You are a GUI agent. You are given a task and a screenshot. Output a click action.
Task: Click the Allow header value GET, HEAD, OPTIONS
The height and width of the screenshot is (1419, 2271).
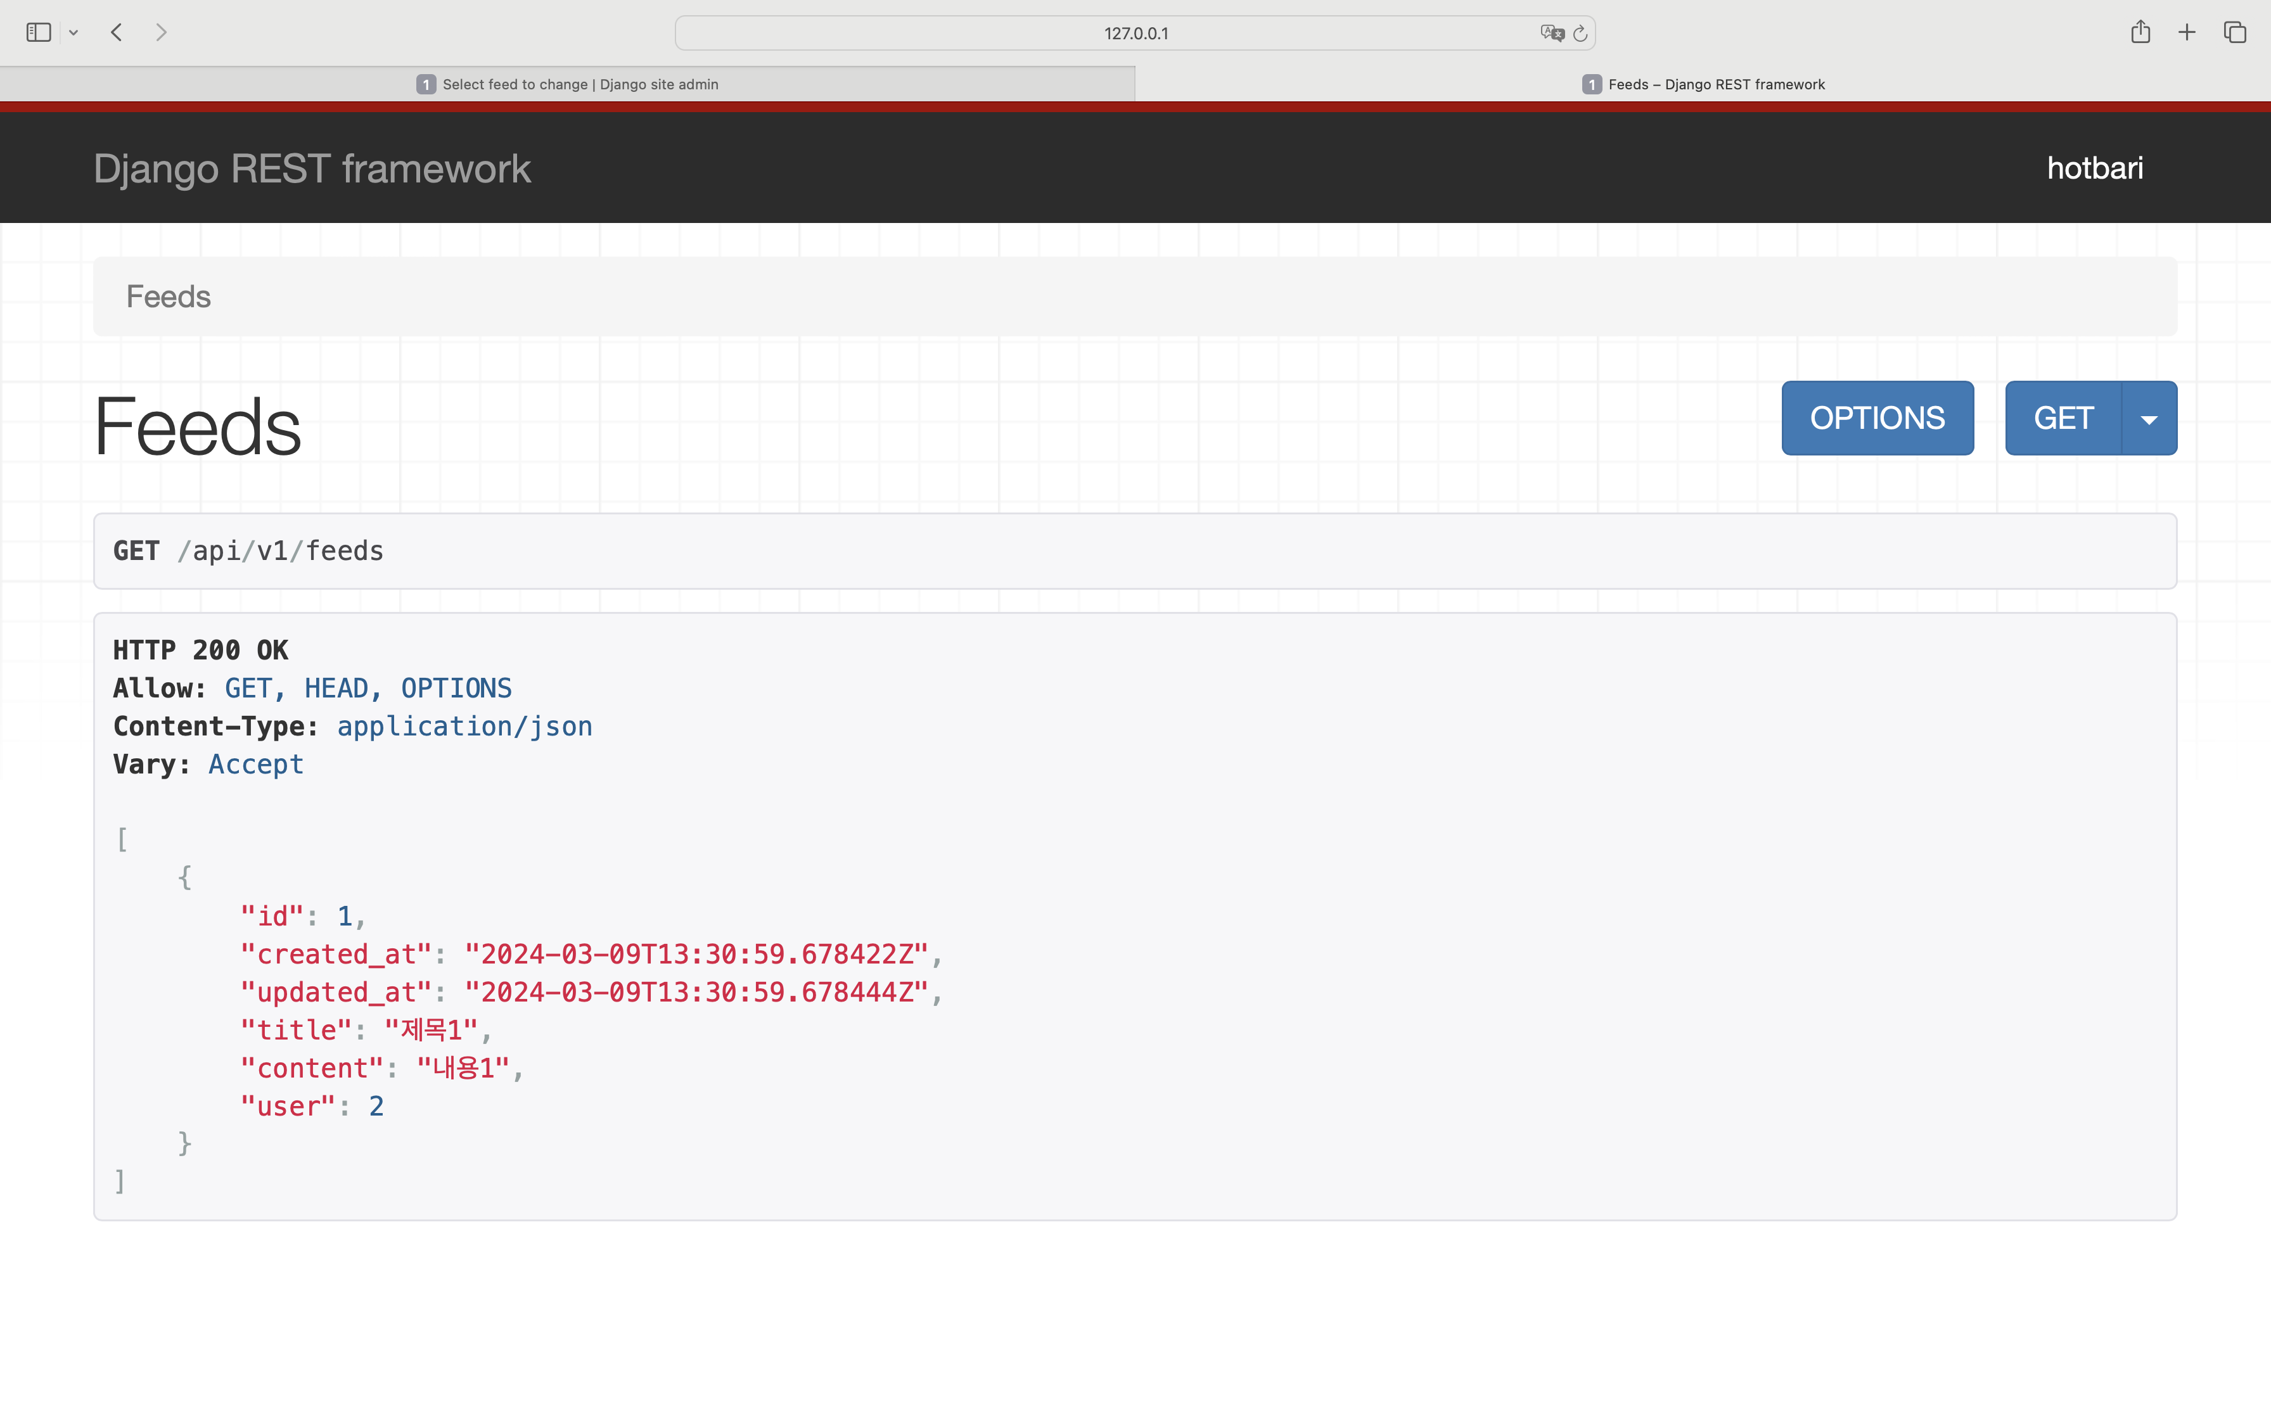369,688
